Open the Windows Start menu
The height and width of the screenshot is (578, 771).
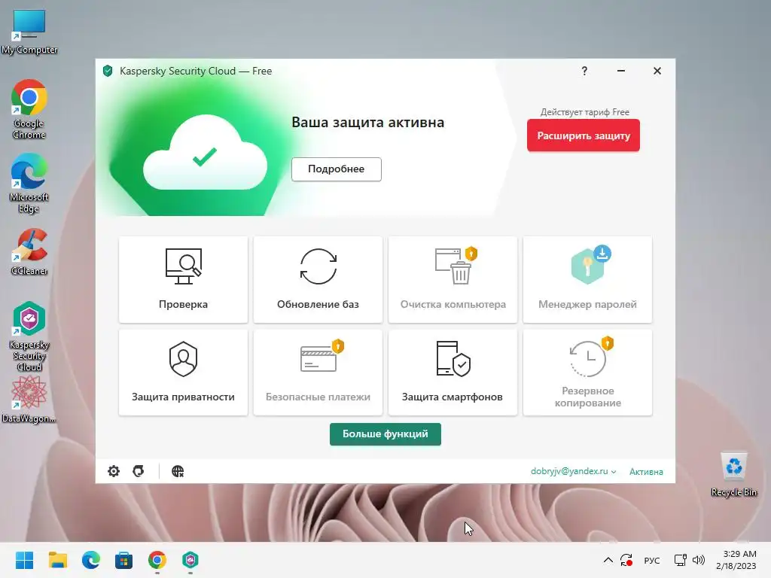pos(25,560)
